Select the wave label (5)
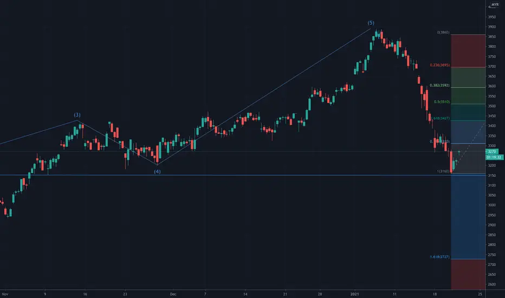Viewport: 505px width, 298px height. coord(371,23)
